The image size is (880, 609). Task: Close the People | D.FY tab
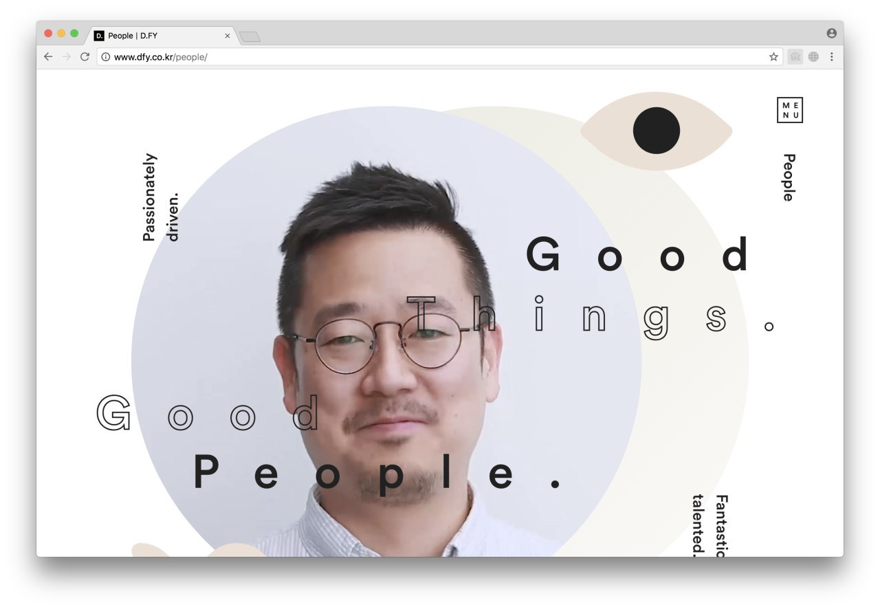click(x=228, y=36)
